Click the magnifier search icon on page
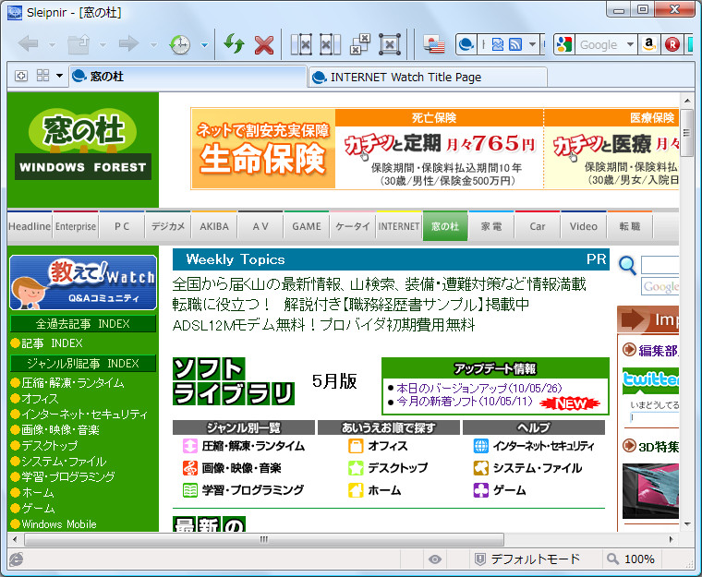Viewport: 702px width, 577px height. 627,266
